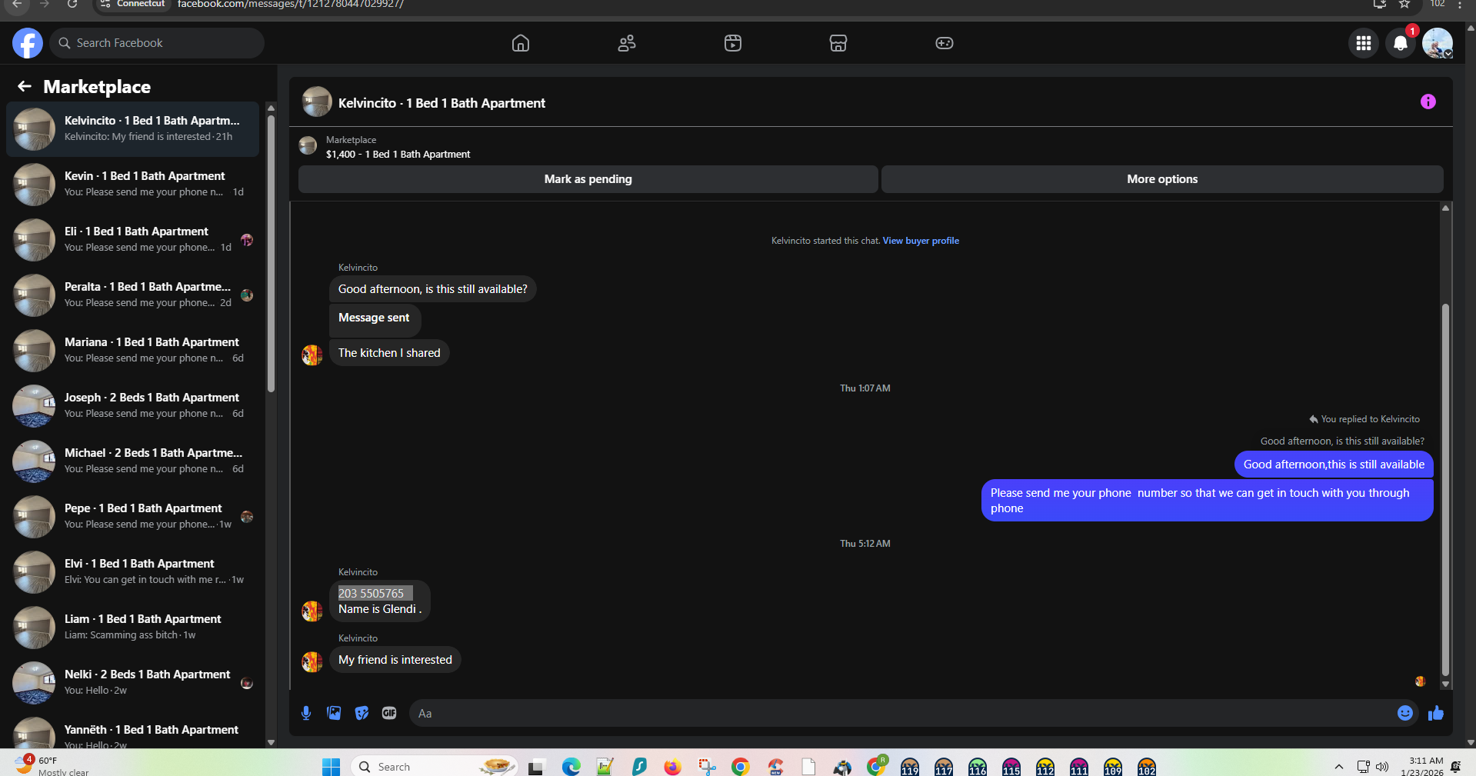Open the notifications bell
The image size is (1476, 776).
1401,43
